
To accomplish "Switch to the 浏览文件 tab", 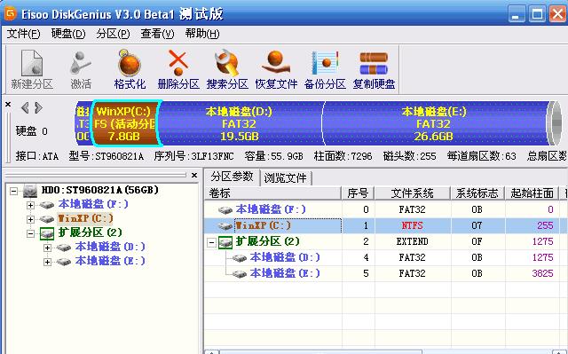I will tap(286, 177).
